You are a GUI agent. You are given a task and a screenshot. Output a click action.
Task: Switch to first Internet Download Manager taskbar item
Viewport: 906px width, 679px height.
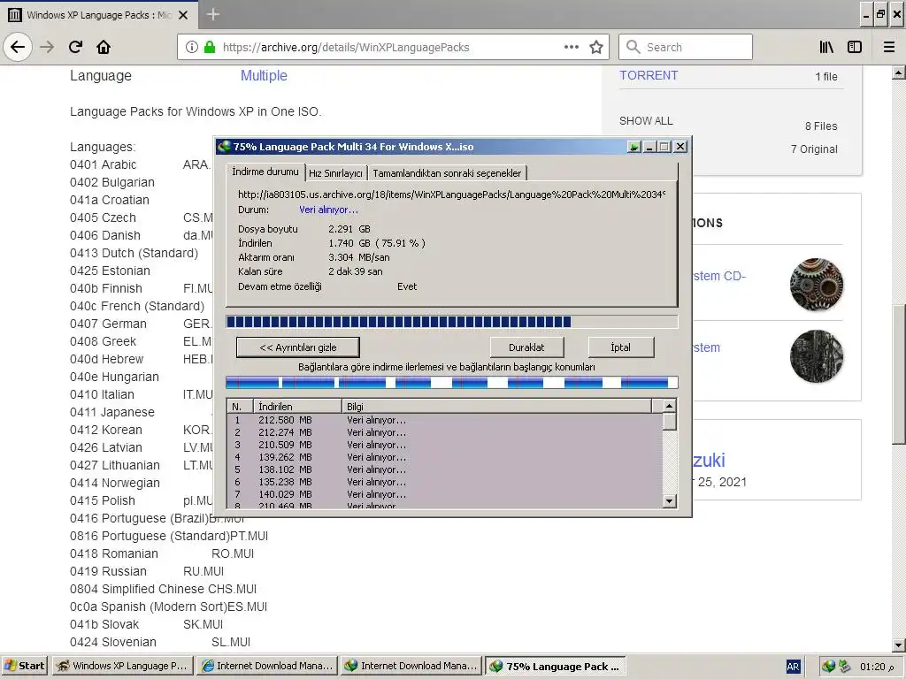pyautogui.click(x=266, y=667)
